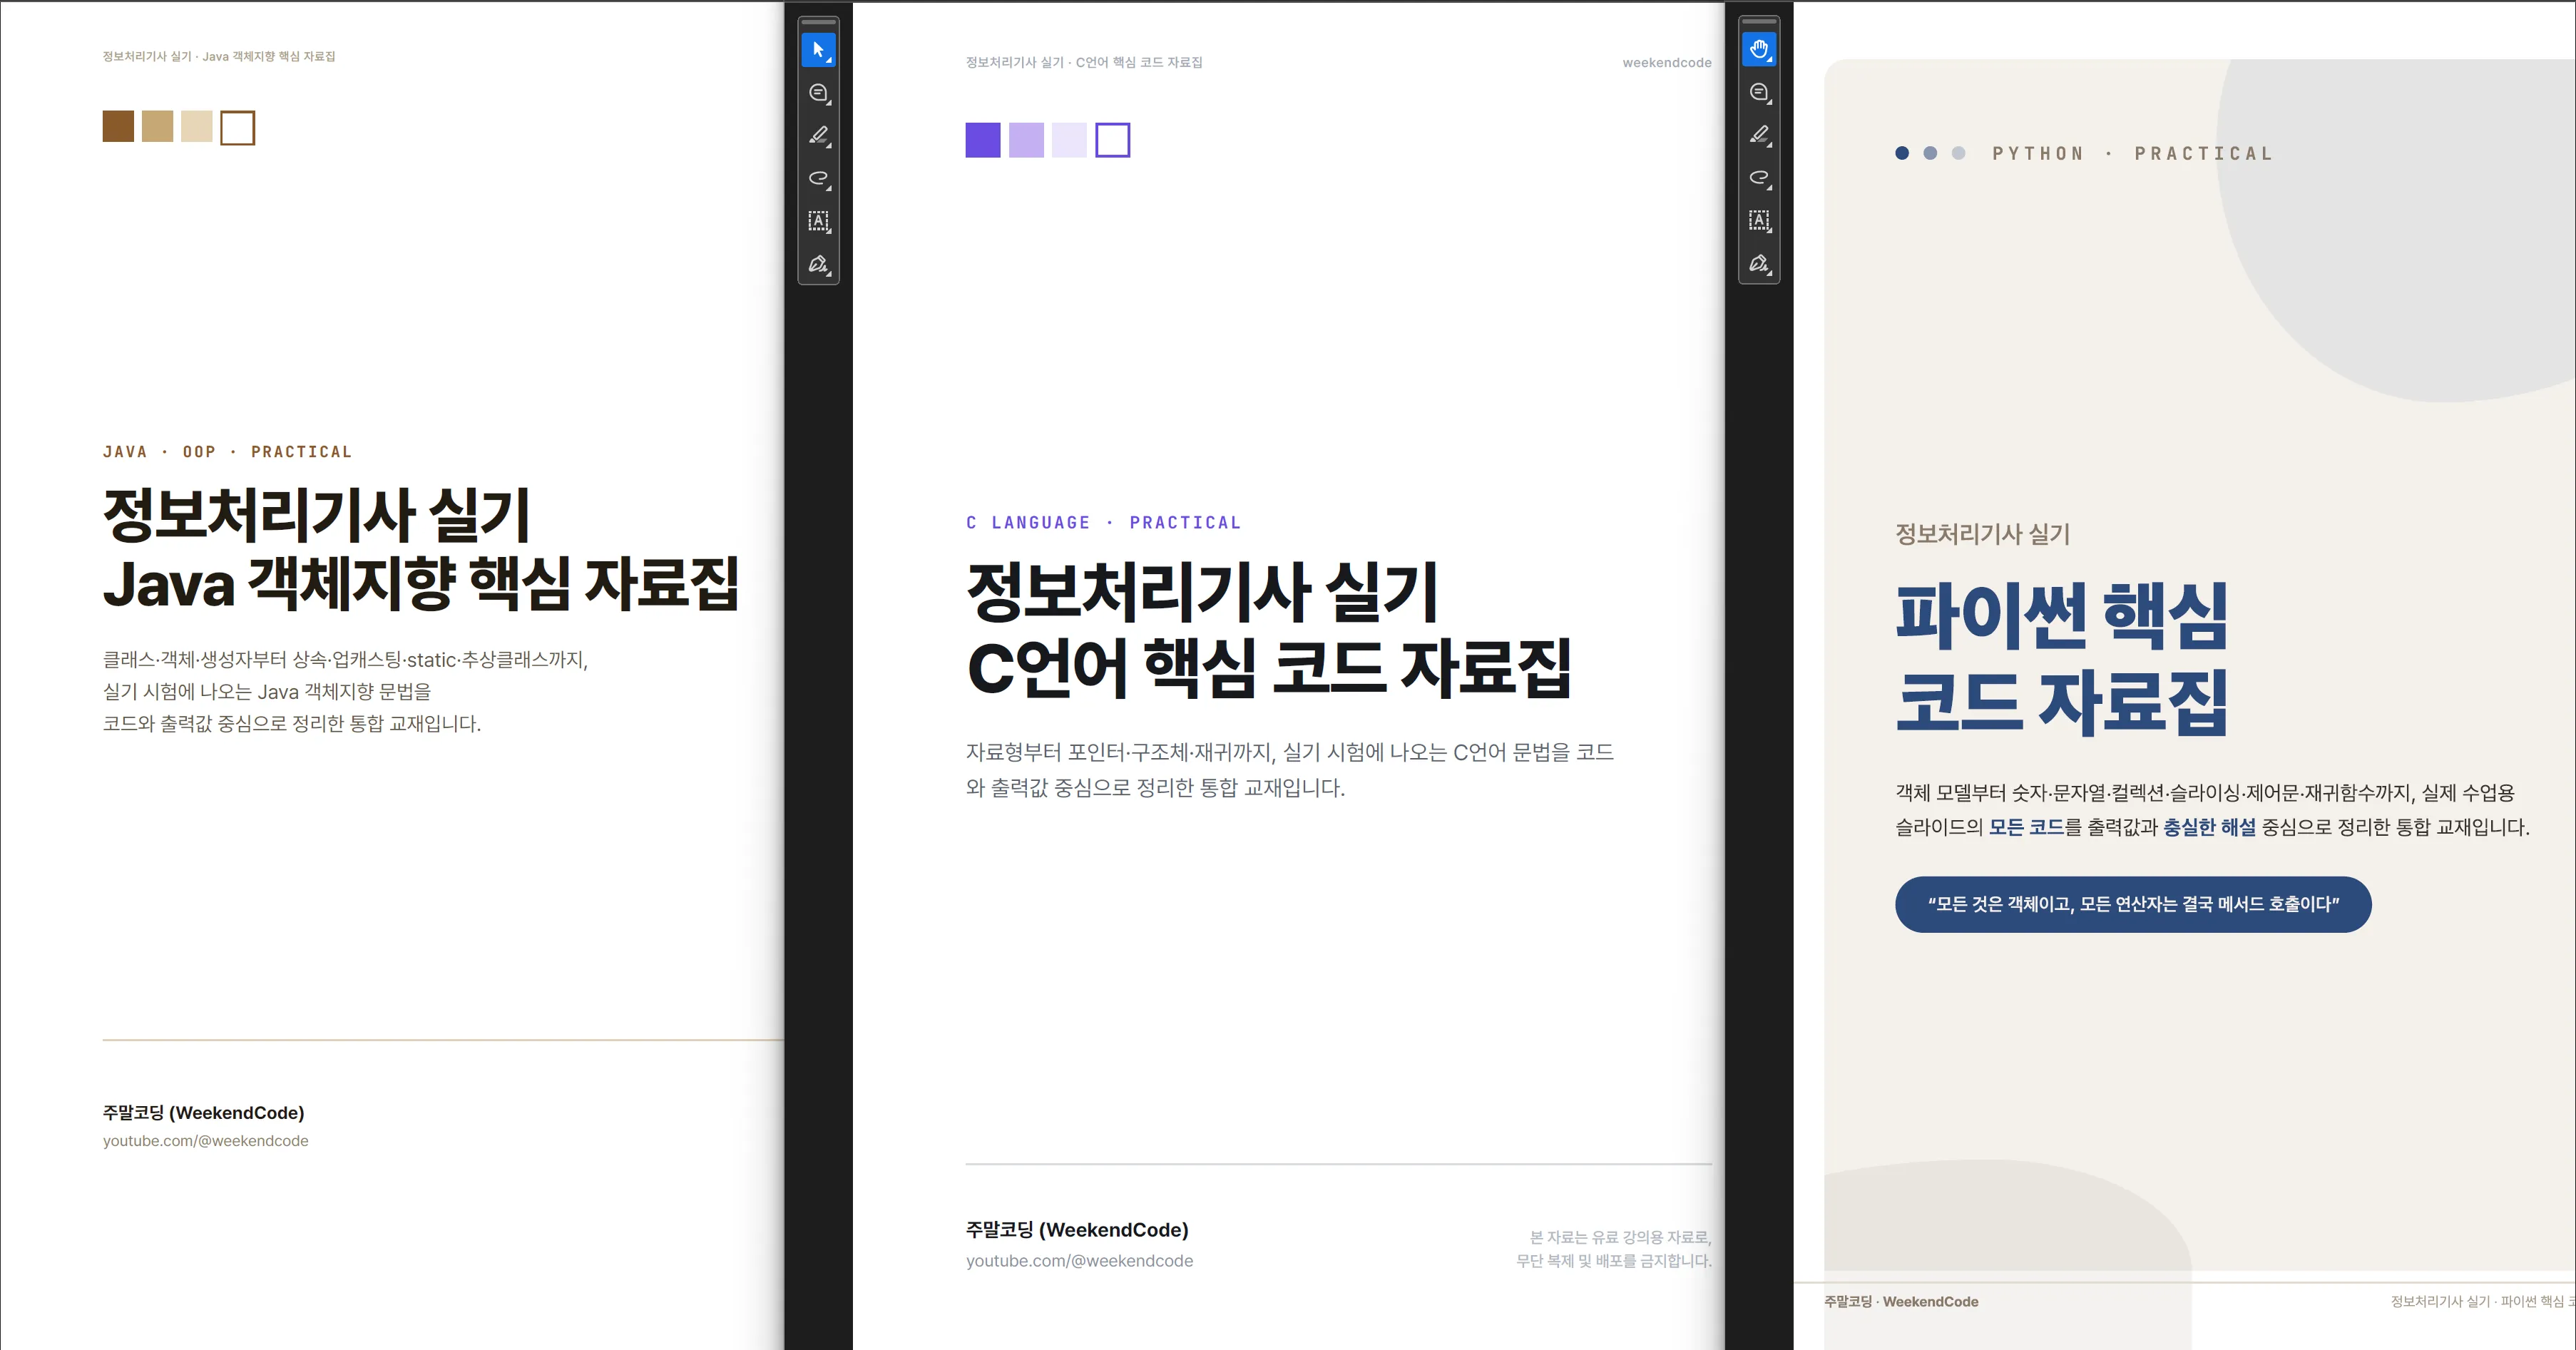Click '주말코딩 (WeekendCode)' in Java document
The width and height of the screenshot is (2576, 1350).
pos(203,1113)
